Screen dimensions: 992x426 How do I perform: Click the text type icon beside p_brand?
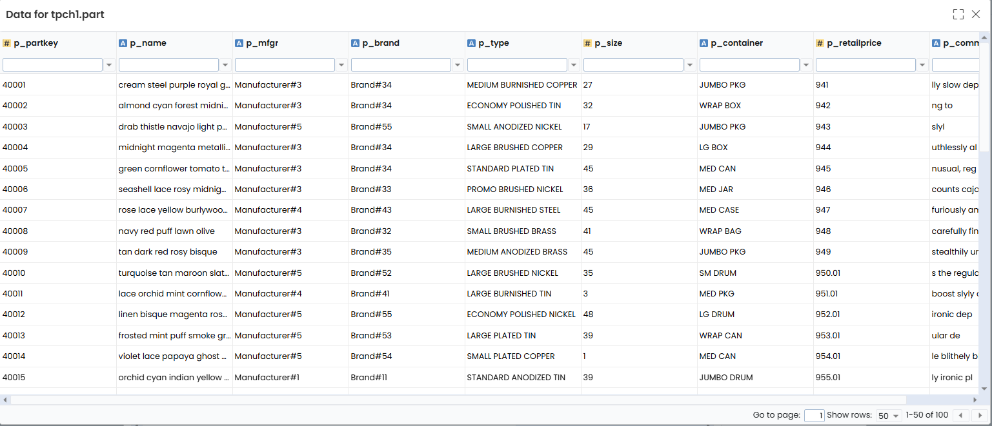click(355, 43)
